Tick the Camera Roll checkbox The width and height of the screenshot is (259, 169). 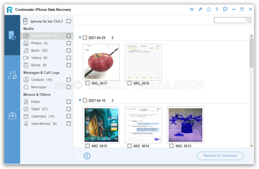pyautogui.click(x=69, y=36)
